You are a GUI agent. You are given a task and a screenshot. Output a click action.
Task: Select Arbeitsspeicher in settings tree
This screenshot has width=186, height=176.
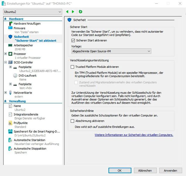click(x=23, y=45)
